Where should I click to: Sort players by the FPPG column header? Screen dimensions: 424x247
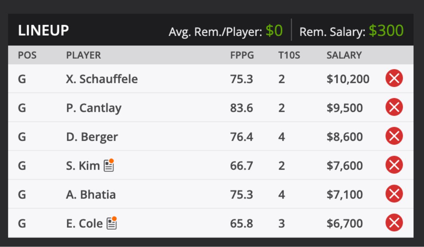click(242, 55)
